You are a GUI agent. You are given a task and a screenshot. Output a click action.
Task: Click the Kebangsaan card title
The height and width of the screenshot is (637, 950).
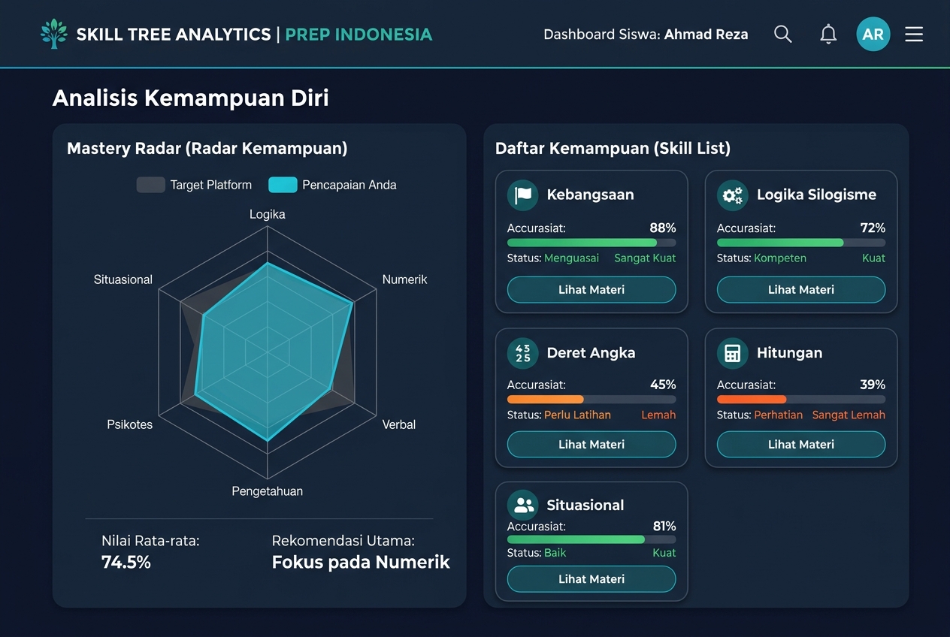click(591, 195)
